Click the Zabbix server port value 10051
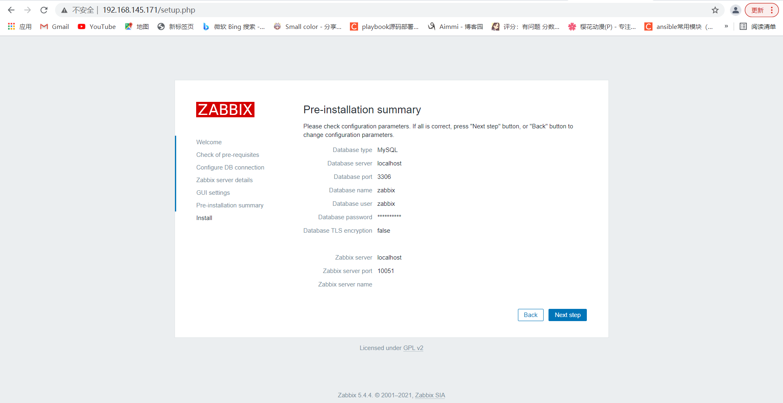The height and width of the screenshot is (403, 783). pos(386,271)
